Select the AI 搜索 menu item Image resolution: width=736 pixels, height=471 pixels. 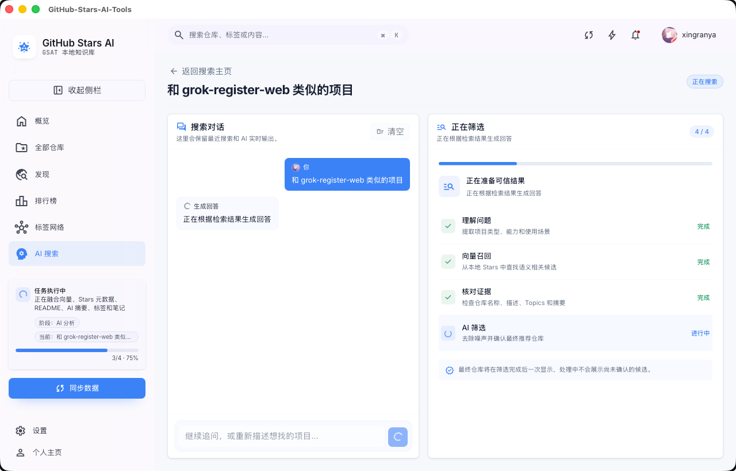(x=77, y=253)
